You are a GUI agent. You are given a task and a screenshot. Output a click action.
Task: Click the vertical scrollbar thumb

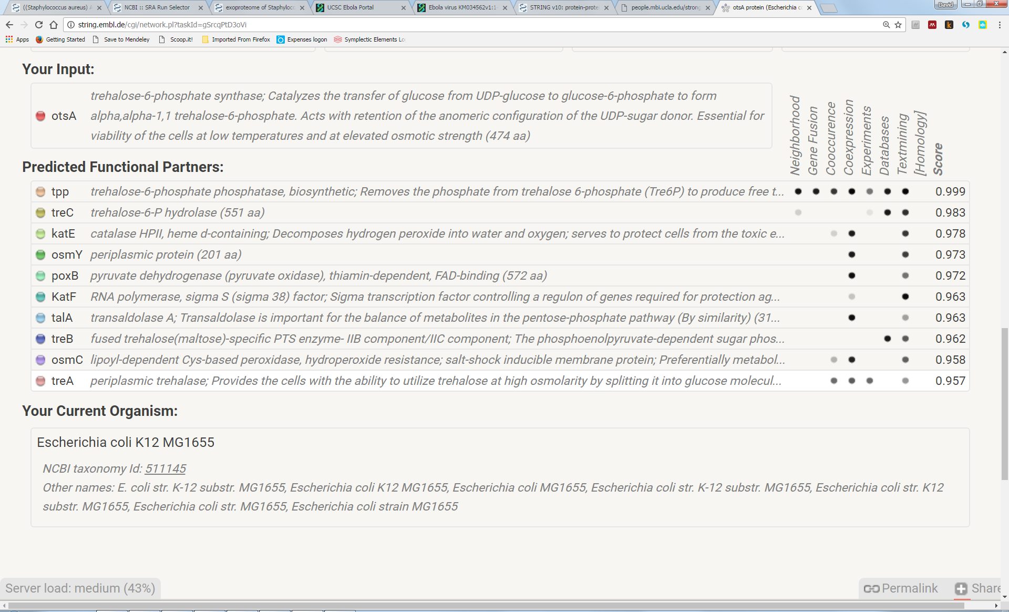tap(1004, 403)
